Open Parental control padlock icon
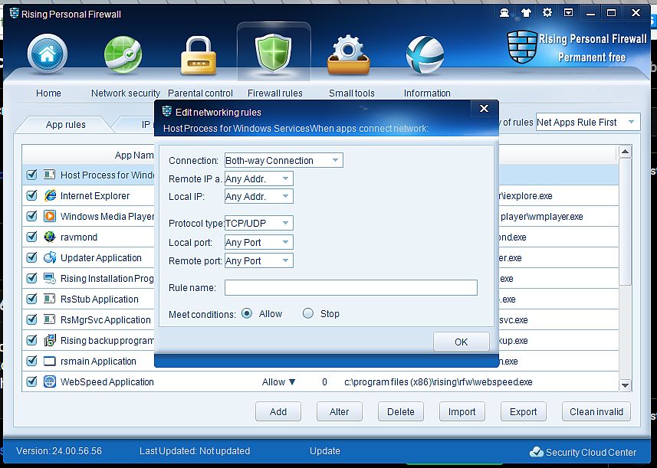657x468 pixels. 199,55
